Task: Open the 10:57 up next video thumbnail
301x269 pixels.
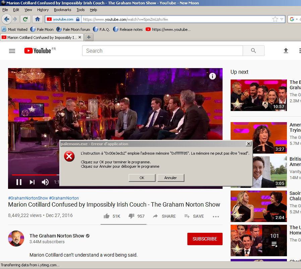Action: [258, 95]
